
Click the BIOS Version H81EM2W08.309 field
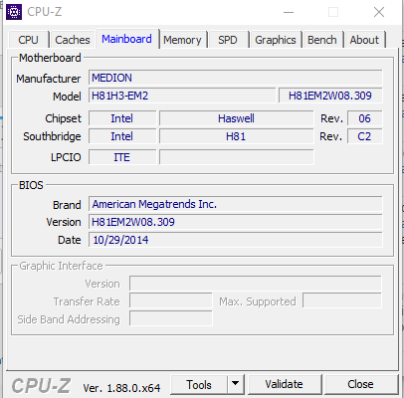236,222
